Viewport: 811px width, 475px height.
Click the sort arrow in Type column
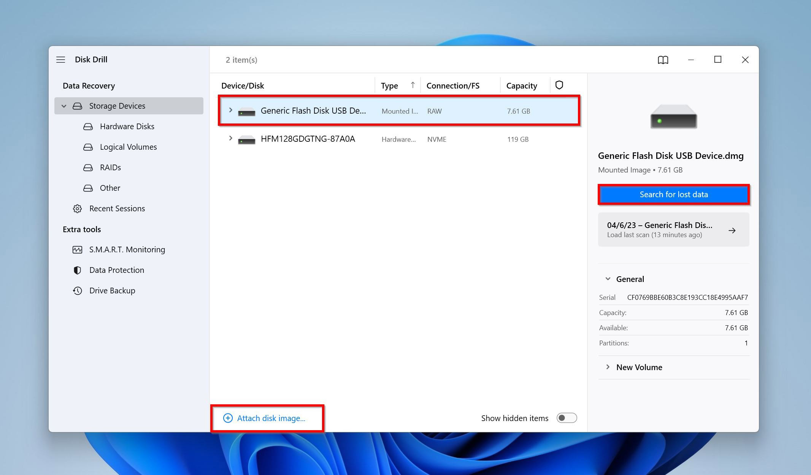413,85
